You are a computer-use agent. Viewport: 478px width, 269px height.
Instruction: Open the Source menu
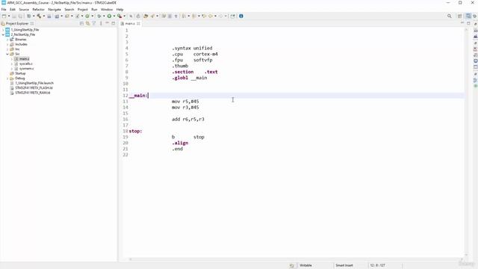[x=24, y=10]
